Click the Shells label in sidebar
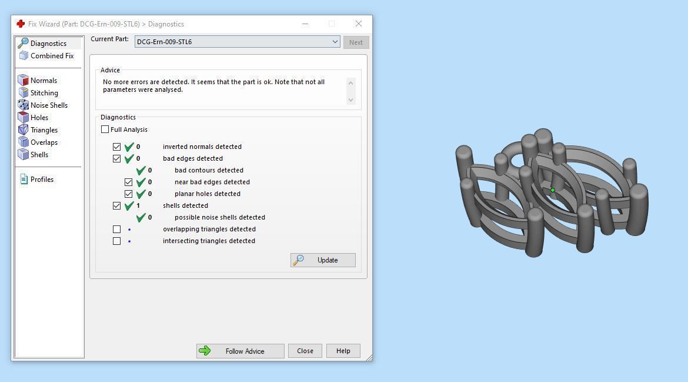The height and width of the screenshot is (382, 688). (x=39, y=155)
